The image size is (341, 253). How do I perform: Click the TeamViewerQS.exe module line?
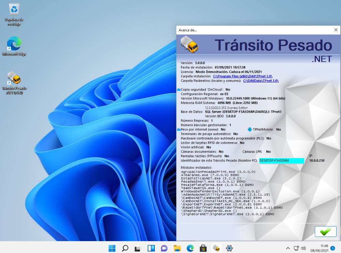201,188
